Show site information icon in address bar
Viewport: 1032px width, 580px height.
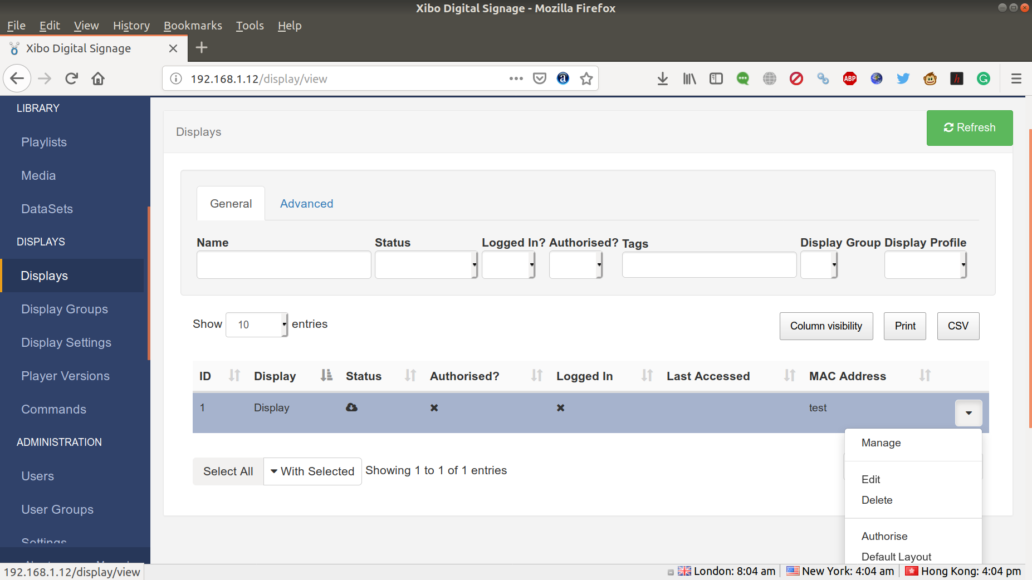tap(176, 78)
